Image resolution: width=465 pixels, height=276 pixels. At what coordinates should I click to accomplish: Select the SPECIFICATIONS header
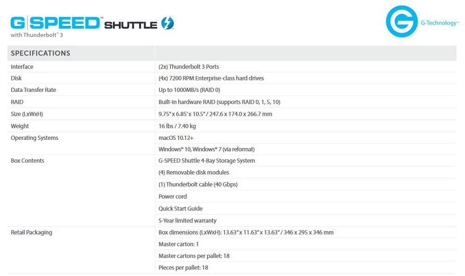click(x=41, y=53)
